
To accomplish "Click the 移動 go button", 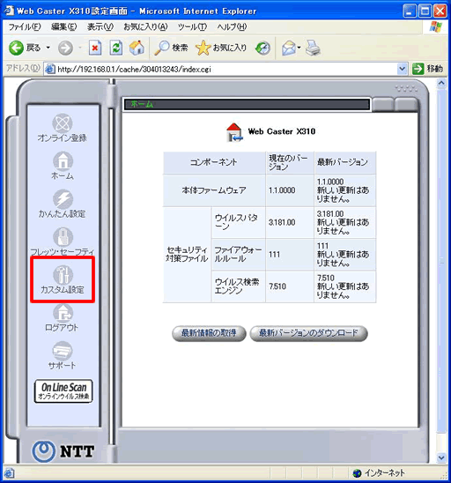I will pyautogui.click(x=428, y=69).
